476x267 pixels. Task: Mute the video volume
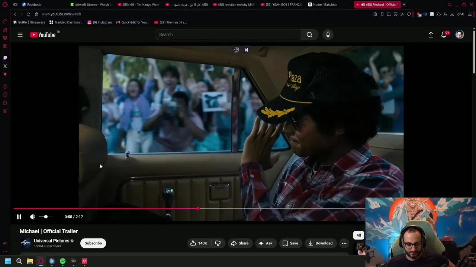coord(33,217)
